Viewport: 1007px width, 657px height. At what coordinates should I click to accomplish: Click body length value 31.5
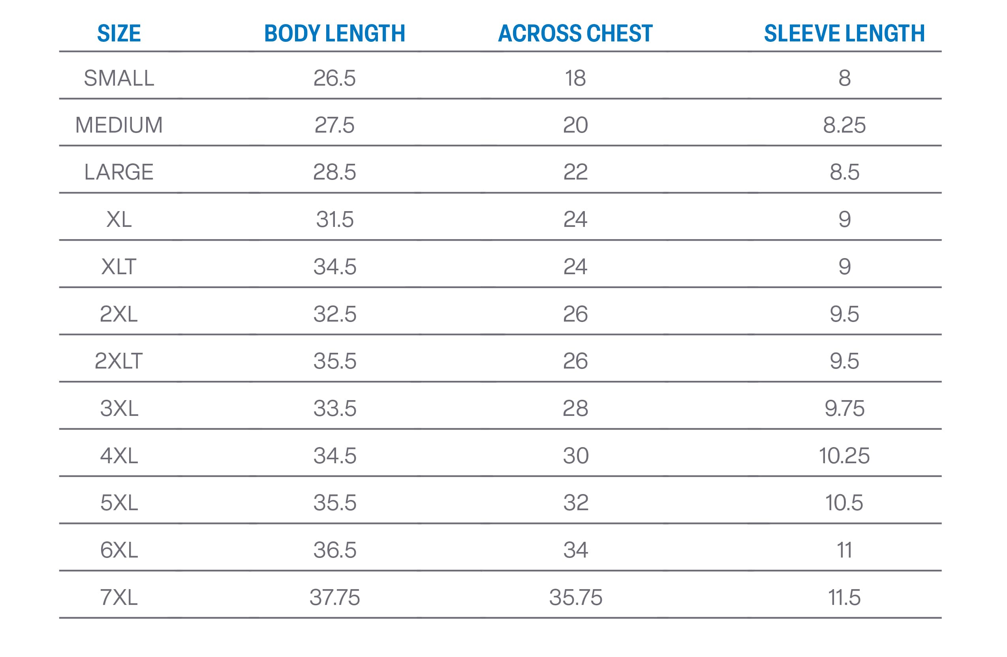click(x=334, y=219)
